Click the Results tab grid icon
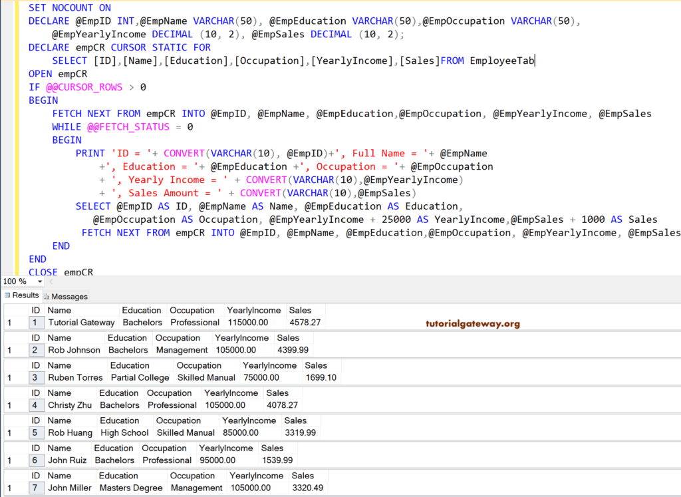This screenshot has width=681, height=497. (x=7, y=295)
